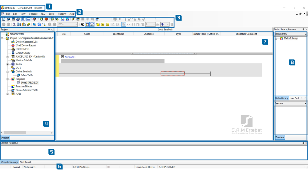The height and width of the screenshot is (173, 308).
Task: Open the Edit menu
Action: pos(15,14)
